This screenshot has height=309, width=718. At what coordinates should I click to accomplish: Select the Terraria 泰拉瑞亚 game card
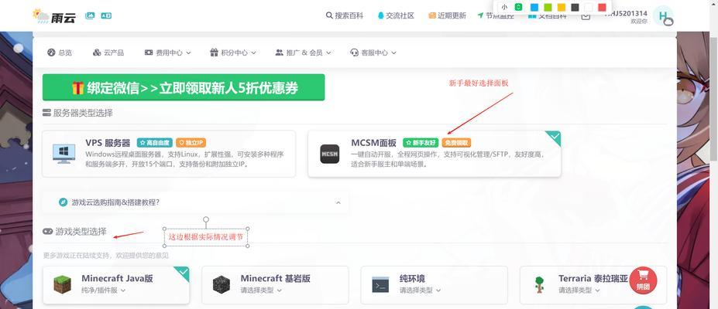(593, 285)
